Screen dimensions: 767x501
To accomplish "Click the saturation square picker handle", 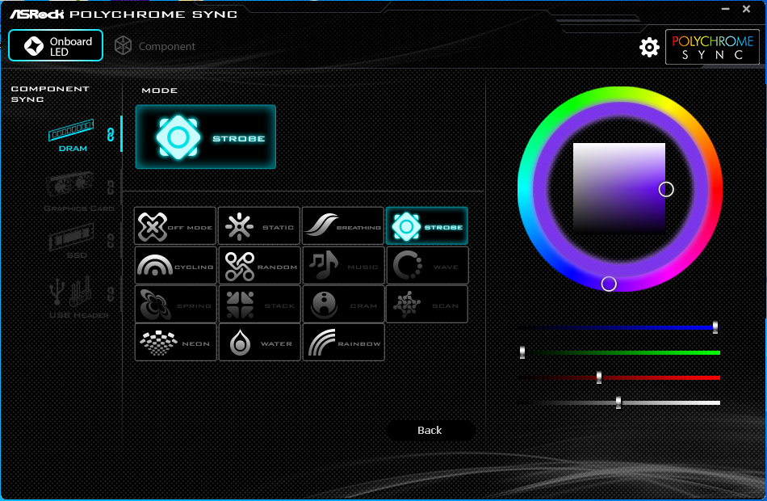I will coord(666,189).
